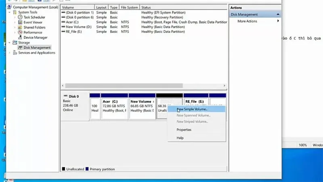The width and height of the screenshot is (323, 182).
Task: Sort by the File System column header
Action: pos(129,7)
